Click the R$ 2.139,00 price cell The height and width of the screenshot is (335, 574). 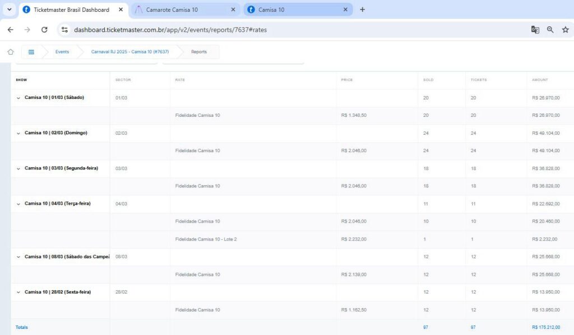pyautogui.click(x=354, y=275)
